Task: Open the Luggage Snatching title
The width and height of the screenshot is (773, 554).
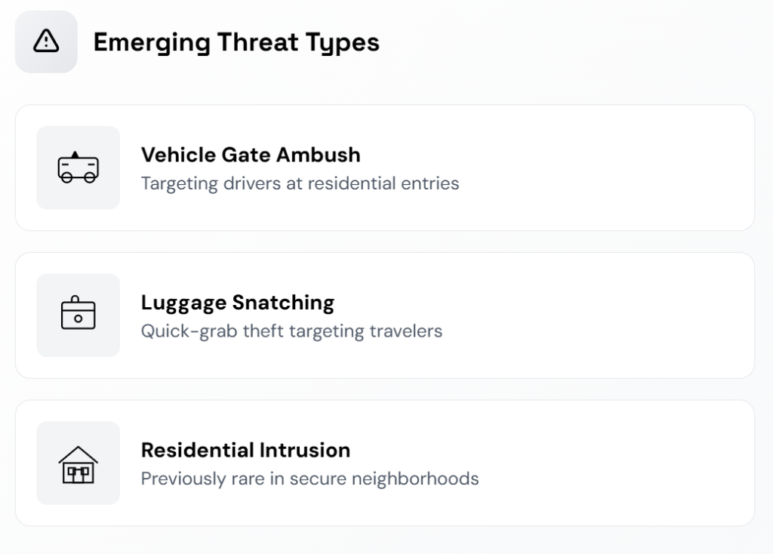Action: (237, 303)
